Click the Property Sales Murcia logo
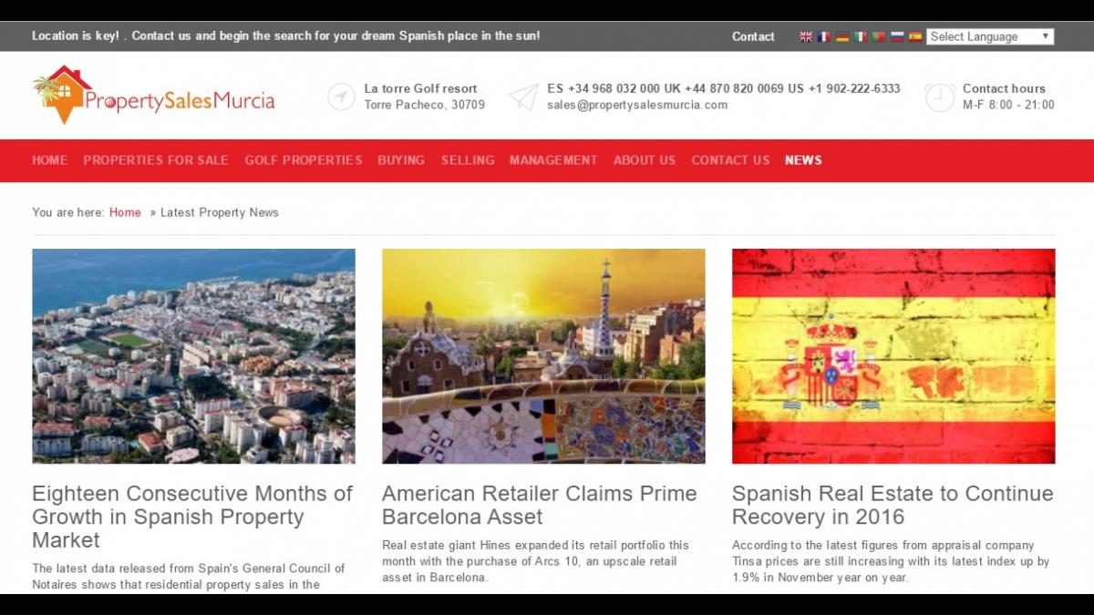 coord(154,95)
